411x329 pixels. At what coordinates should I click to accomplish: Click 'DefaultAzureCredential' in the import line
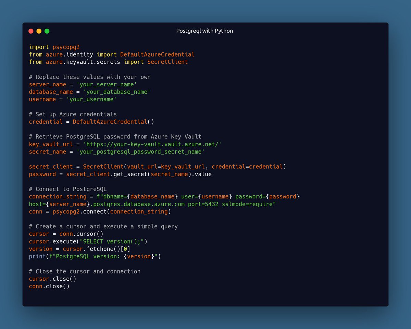coord(157,54)
